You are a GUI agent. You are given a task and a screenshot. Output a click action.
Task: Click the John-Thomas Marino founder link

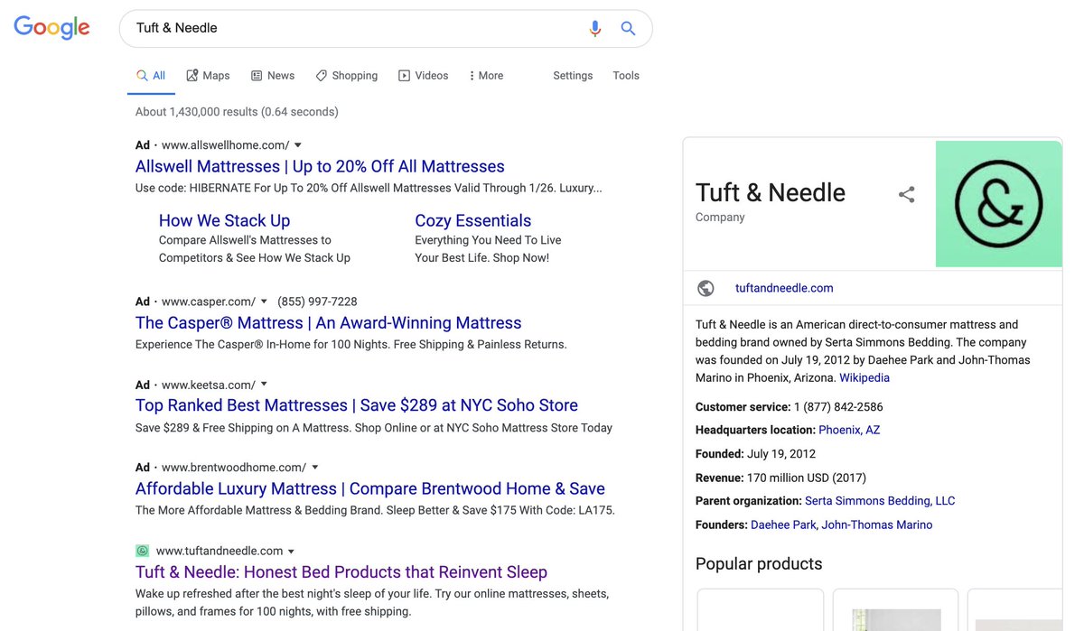(x=877, y=524)
